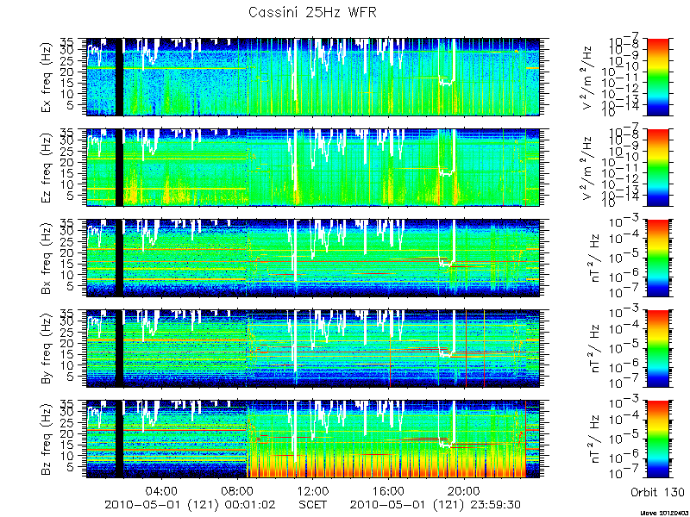Click the black data gap in the Bz panel
The width and height of the screenshot is (690, 517).
point(119,439)
